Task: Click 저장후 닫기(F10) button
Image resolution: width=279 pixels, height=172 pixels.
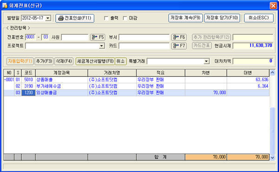Action: pyautogui.click(x=222, y=18)
